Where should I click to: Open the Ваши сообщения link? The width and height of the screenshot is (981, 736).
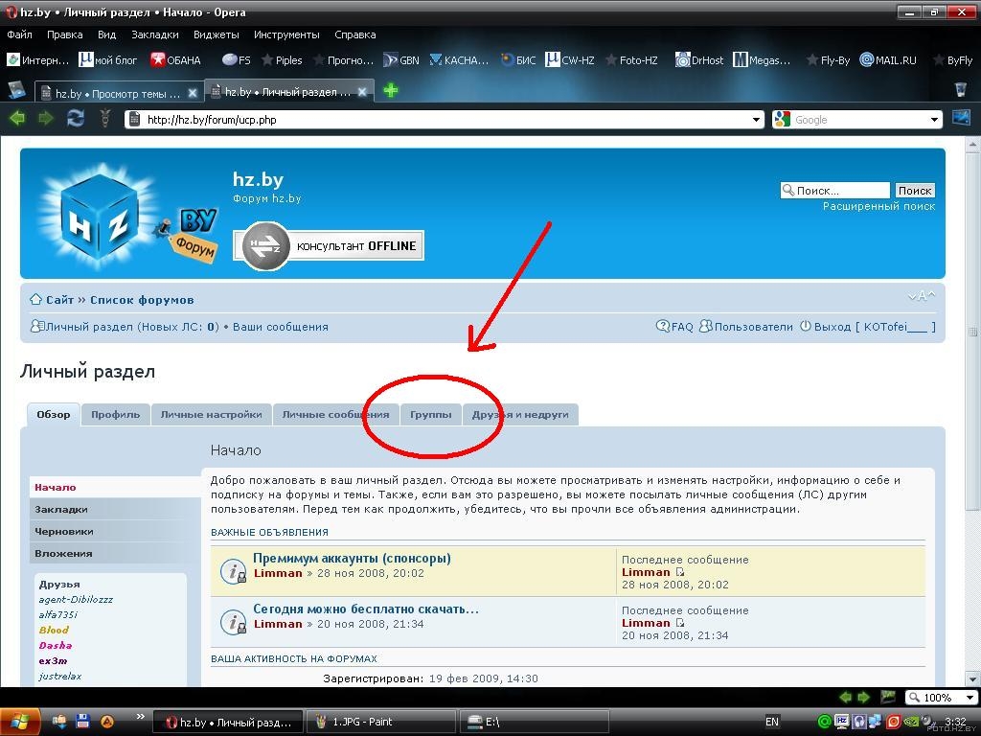(281, 327)
